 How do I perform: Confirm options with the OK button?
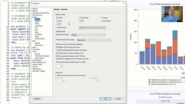click(106, 99)
